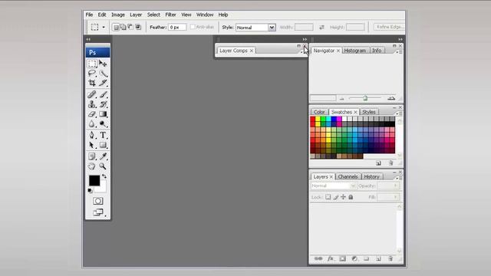Select the Dodge tool

coord(103,124)
